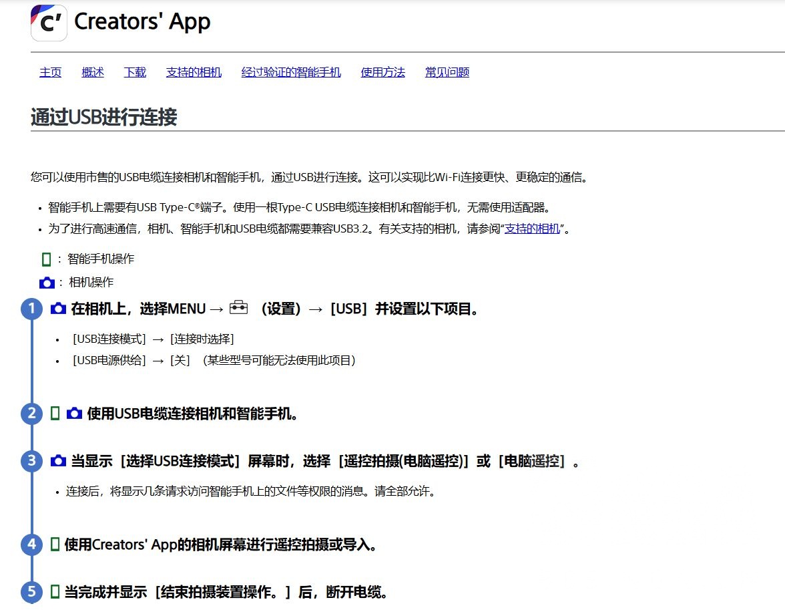Open 支持的相机 in the top navigation
This screenshot has width=785, height=612.
point(194,72)
